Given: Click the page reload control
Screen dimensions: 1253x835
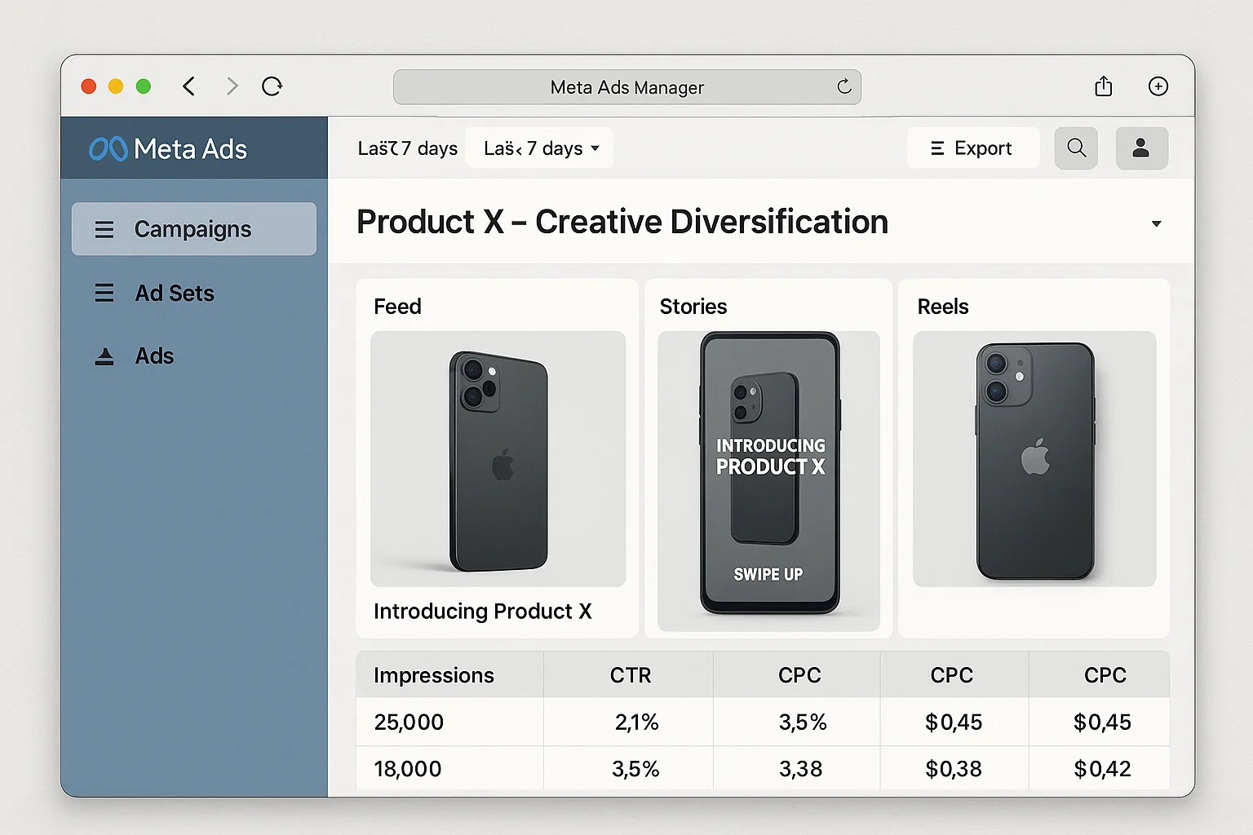Looking at the screenshot, I should pyautogui.click(x=272, y=86).
